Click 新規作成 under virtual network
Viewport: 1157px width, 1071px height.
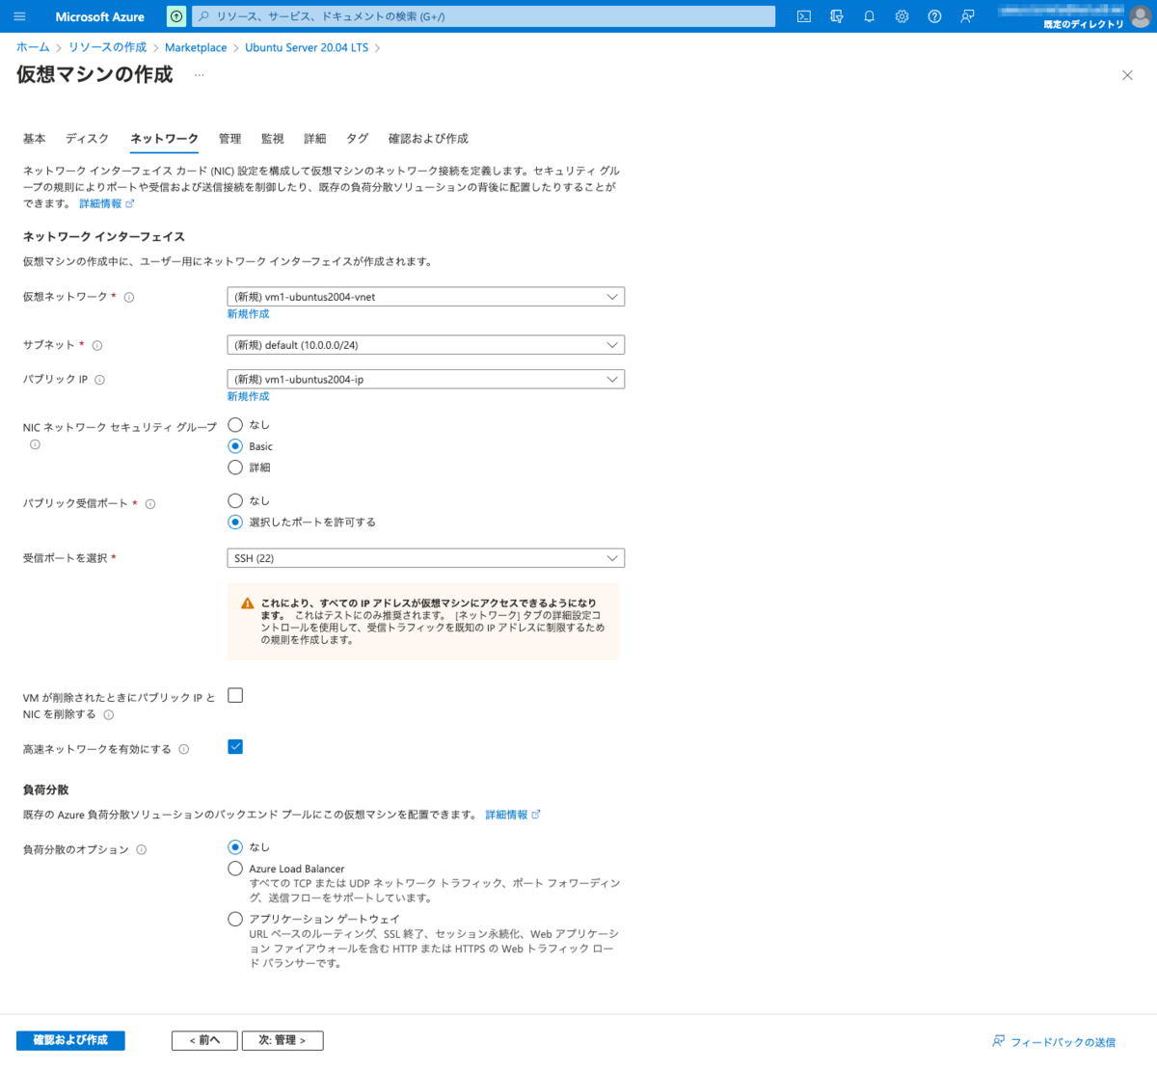coord(249,314)
